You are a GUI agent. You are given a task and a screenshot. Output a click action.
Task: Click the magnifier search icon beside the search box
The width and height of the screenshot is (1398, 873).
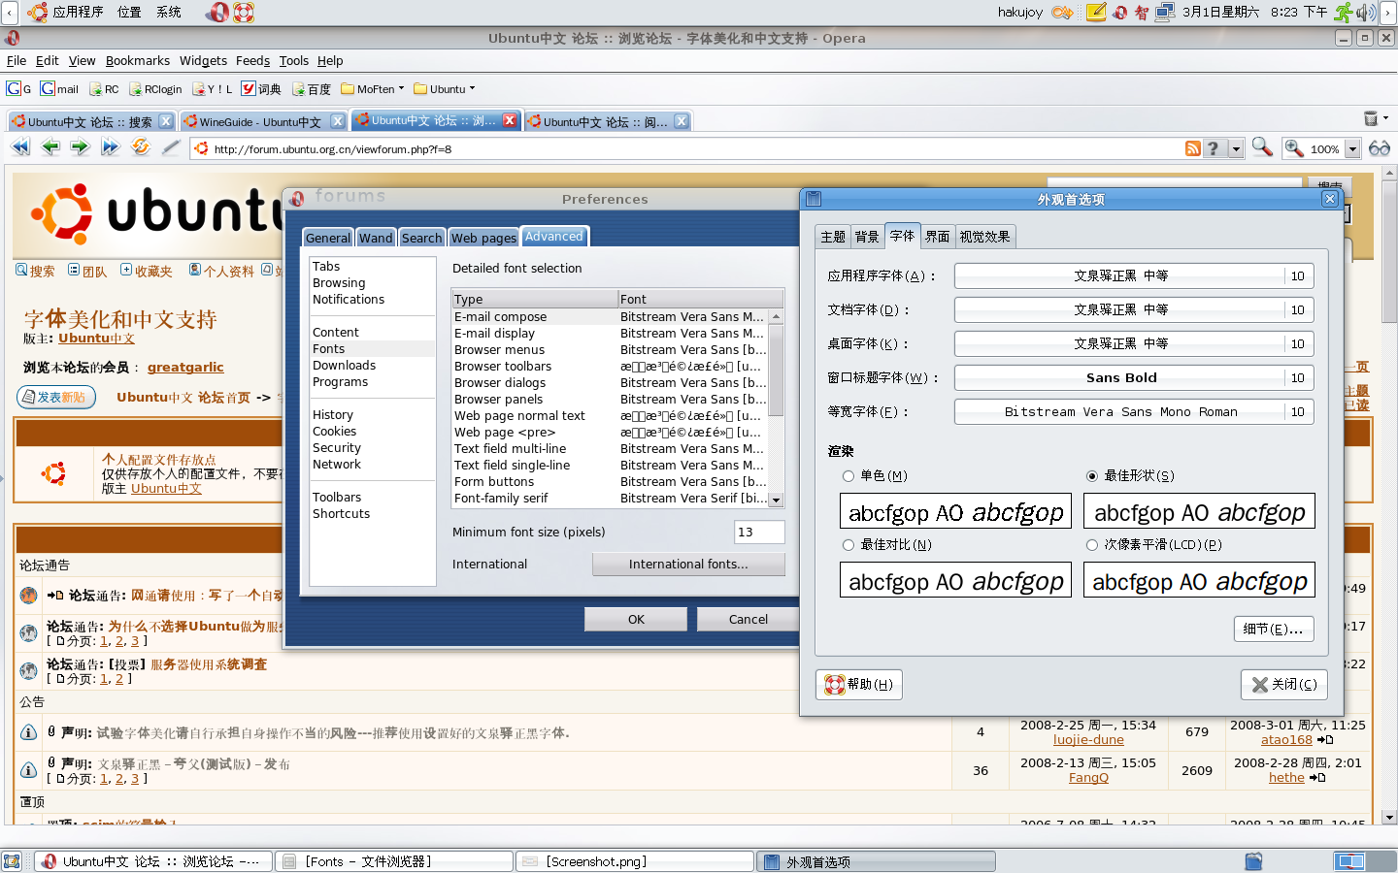tap(1262, 147)
